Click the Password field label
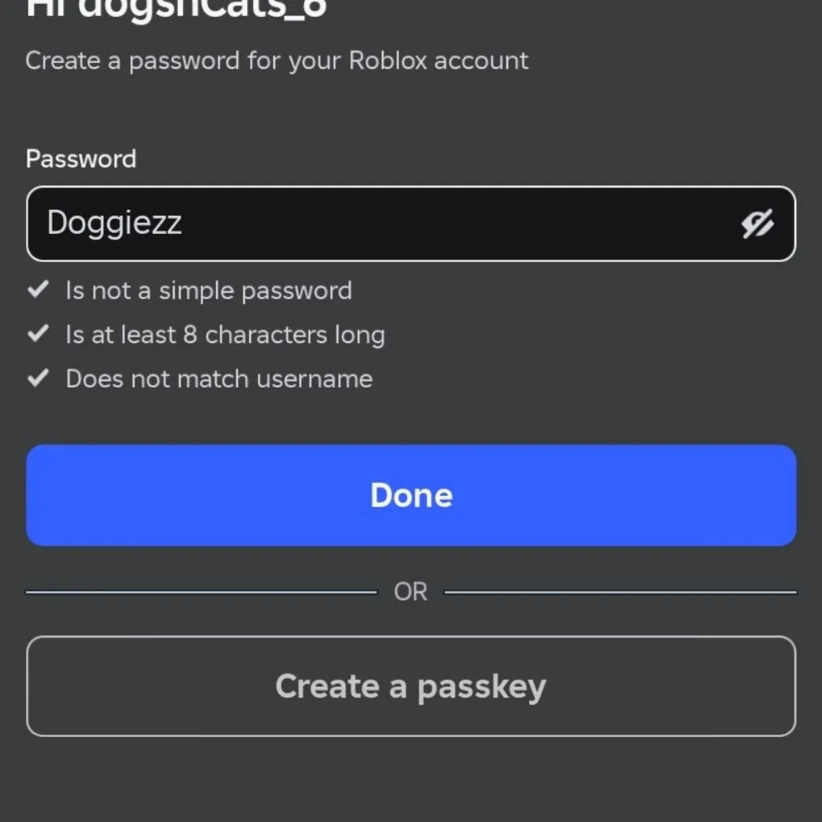The height and width of the screenshot is (822, 822). coord(81,159)
